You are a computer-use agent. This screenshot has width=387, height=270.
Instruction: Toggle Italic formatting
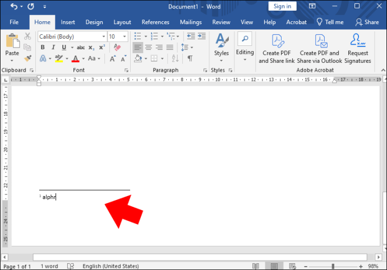pyautogui.click(x=53, y=47)
